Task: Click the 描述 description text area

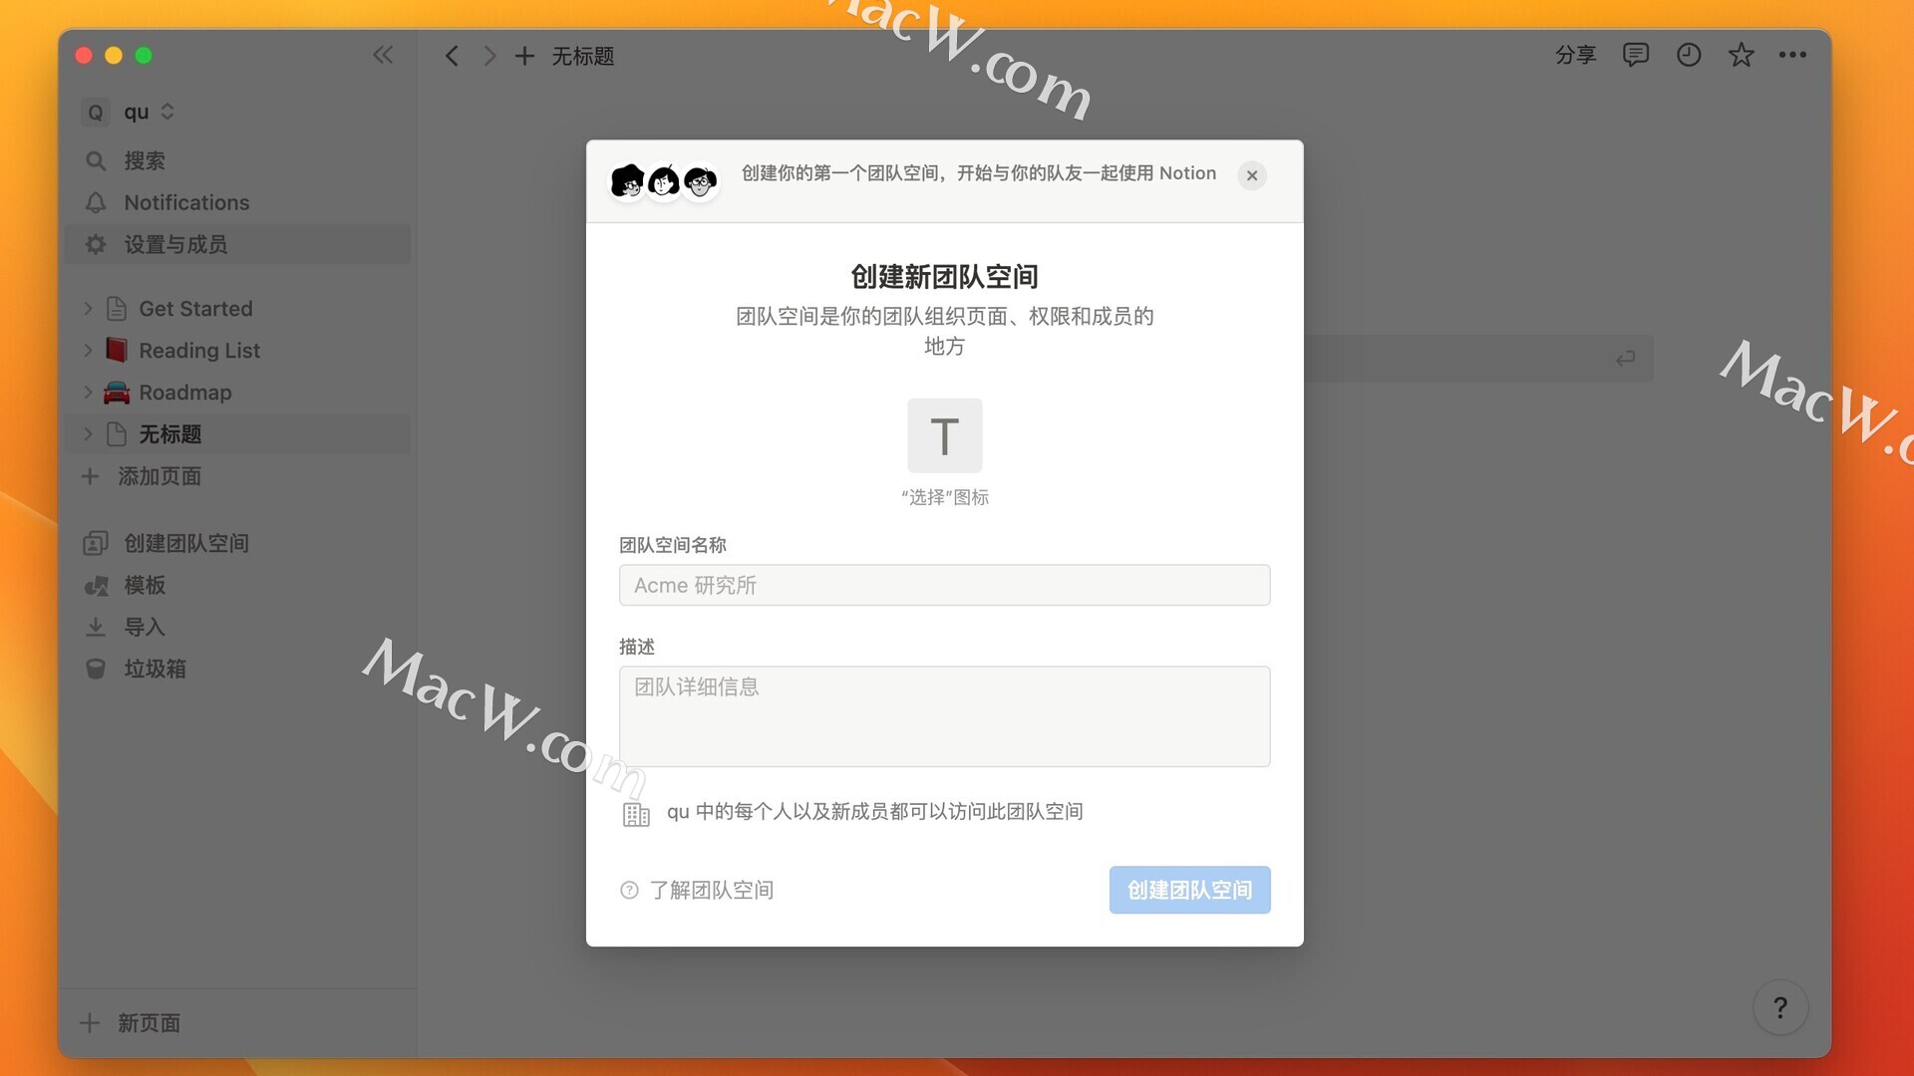Action: (x=944, y=716)
